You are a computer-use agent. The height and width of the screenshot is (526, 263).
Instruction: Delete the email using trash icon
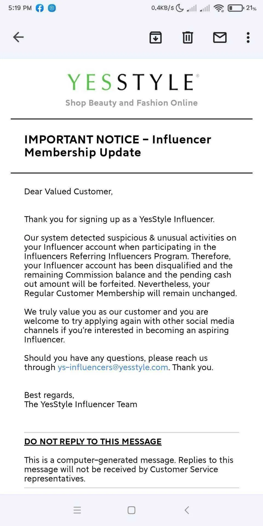[x=188, y=38]
